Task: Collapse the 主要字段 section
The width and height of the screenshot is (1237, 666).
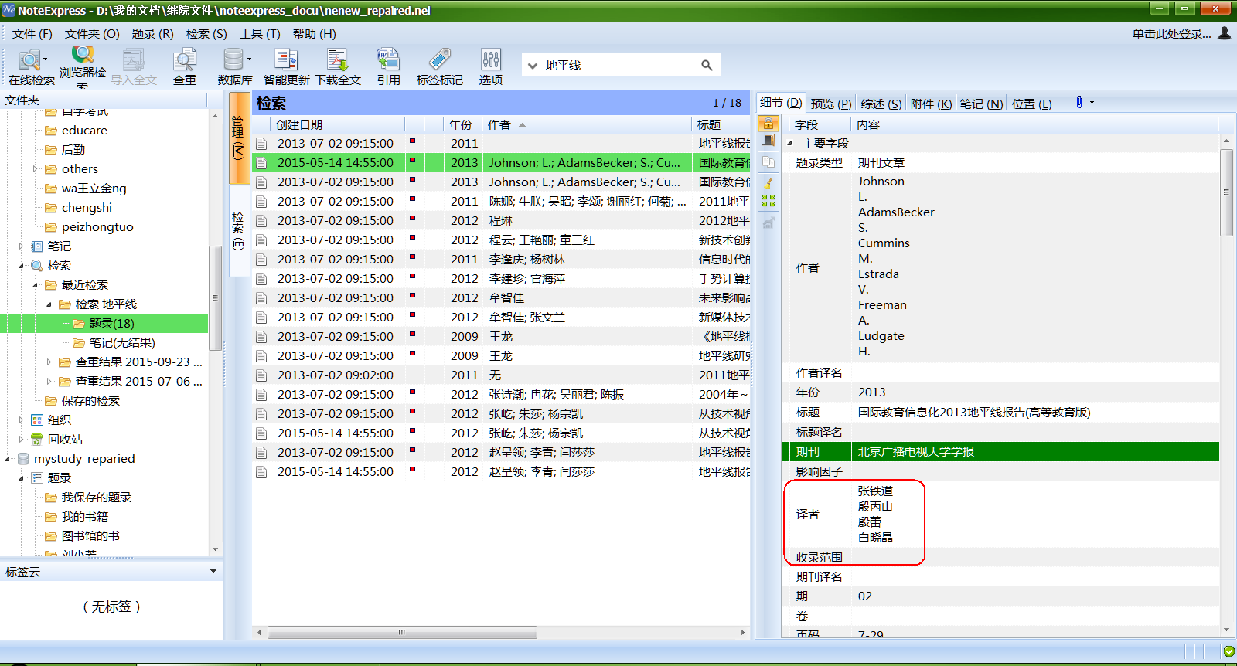Action: [x=790, y=144]
